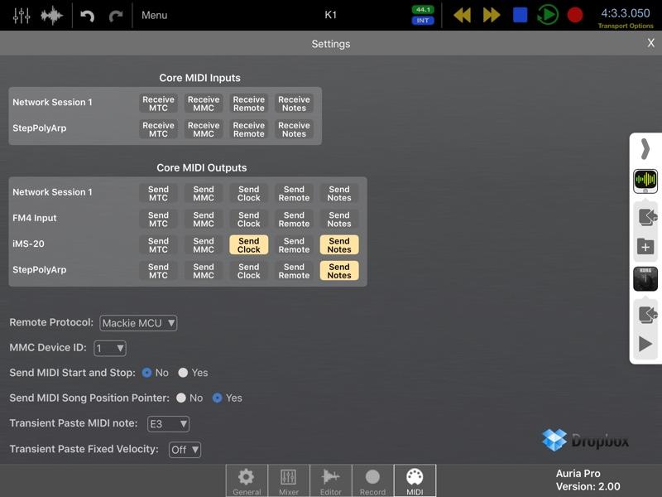Disable Send Notes for StepPolyArp output
Screen dimensions: 662x497
[x=339, y=271]
